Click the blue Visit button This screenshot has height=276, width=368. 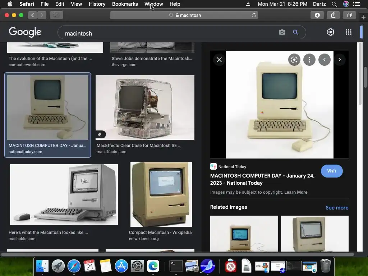332,171
